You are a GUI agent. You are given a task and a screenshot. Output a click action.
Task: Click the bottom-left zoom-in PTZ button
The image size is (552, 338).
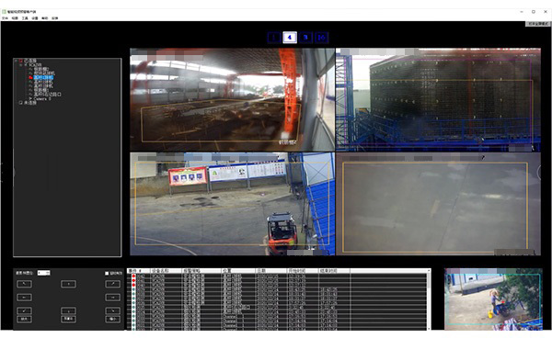24,319
